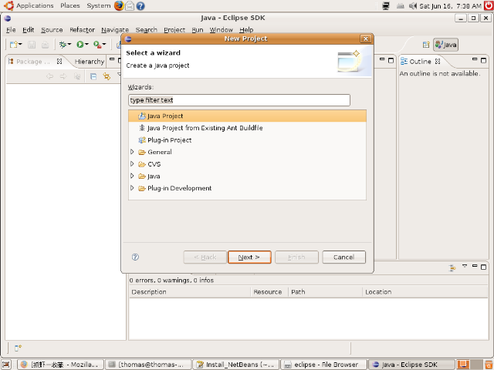Open the Search menu
This screenshot has width=494, height=370.
(146, 30)
